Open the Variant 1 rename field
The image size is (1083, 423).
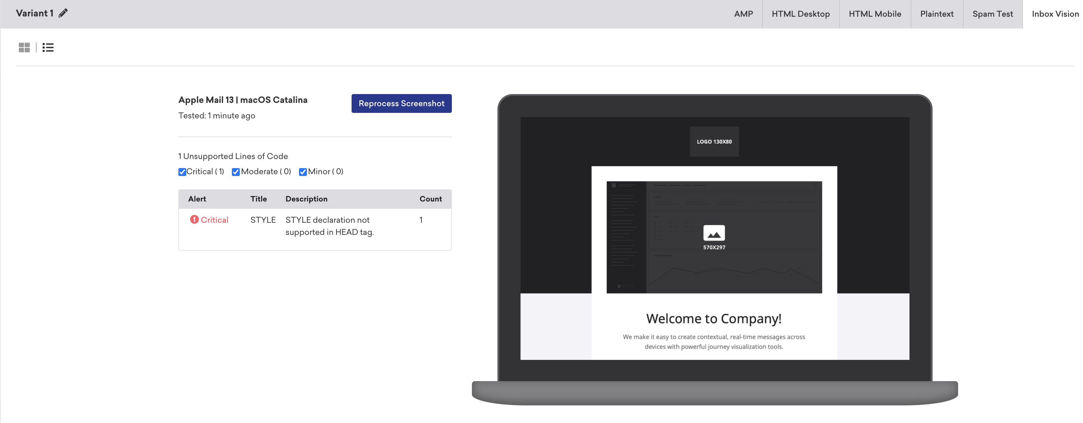(x=64, y=12)
